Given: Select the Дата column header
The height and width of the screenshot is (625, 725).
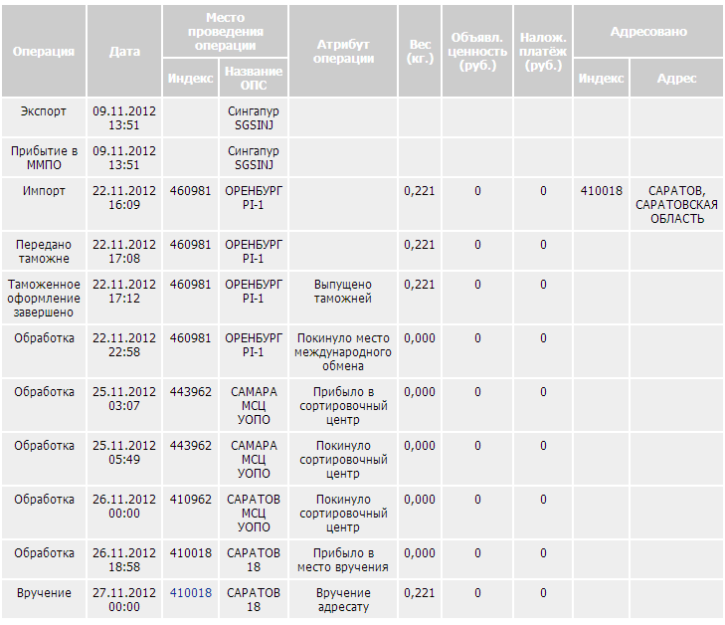Looking at the screenshot, I should pos(124,52).
